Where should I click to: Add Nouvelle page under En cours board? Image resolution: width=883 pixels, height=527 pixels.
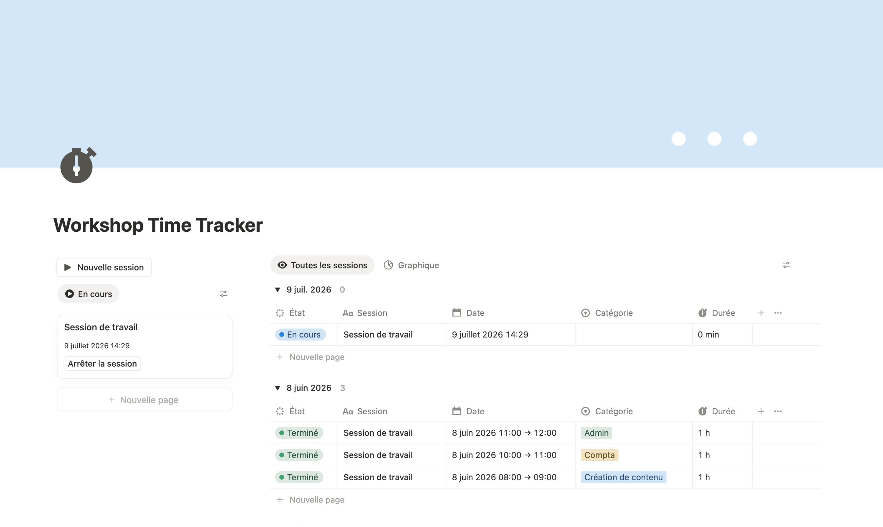(145, 400)
